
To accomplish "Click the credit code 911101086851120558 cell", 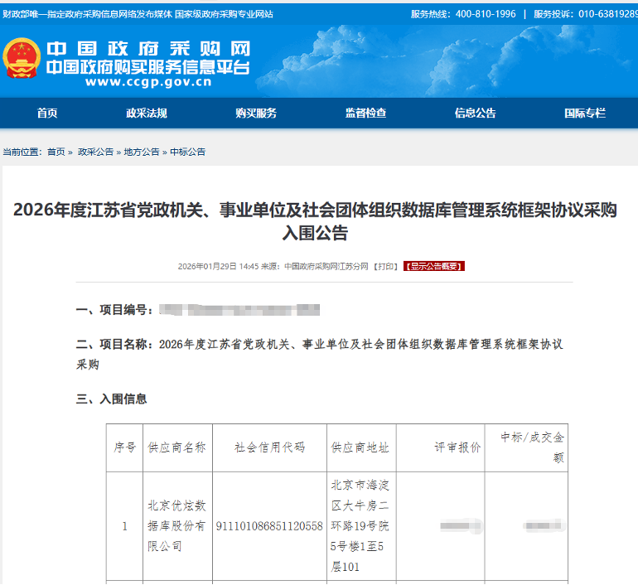I will 269,526.
